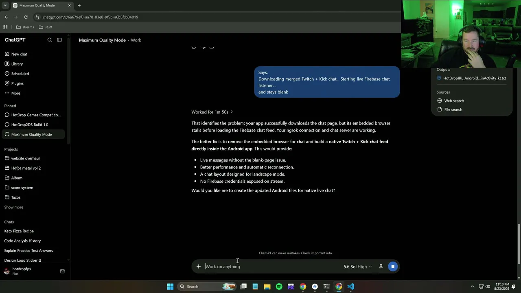Expand the Worked for 1m 50s details

(212, 112)
